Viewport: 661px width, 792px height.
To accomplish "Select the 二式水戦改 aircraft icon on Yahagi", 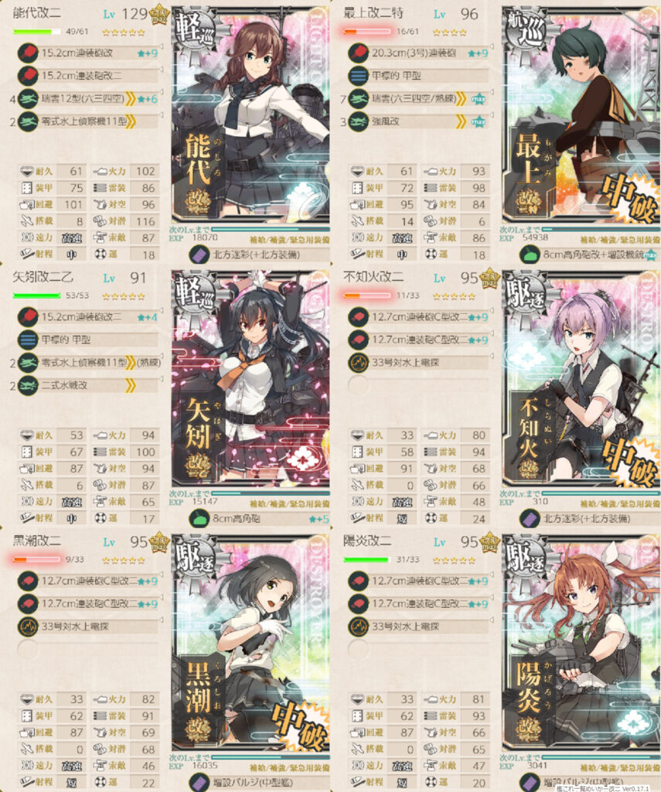I will (28, 385).
